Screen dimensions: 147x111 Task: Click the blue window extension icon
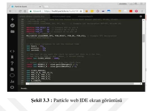109,11
